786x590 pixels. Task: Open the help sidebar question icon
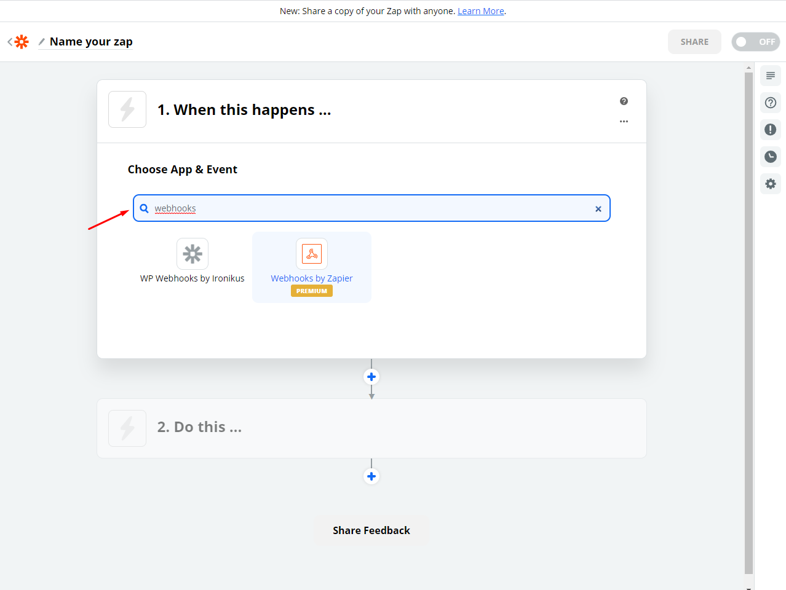(x=771, y=103)
